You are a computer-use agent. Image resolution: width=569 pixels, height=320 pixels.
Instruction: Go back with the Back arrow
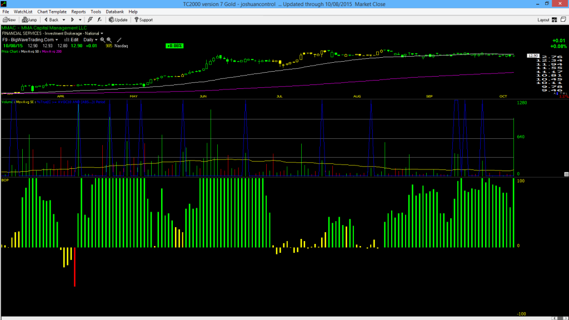click(51, 20)
